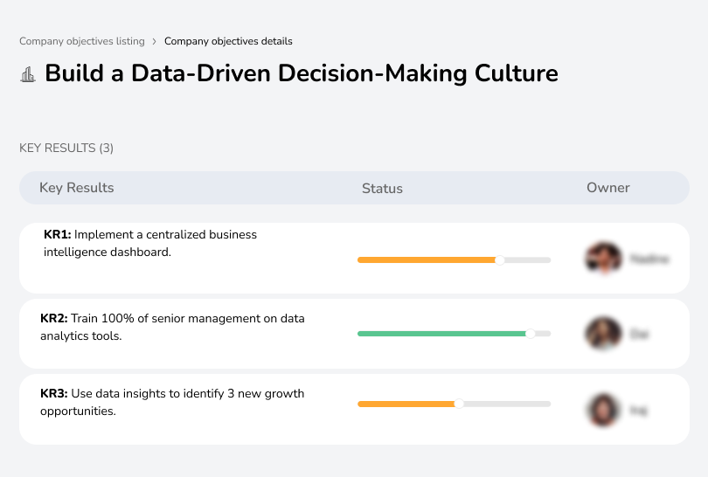Click the Status column header
The height and width of the screenshot is (477, 708).
[382, 188]
